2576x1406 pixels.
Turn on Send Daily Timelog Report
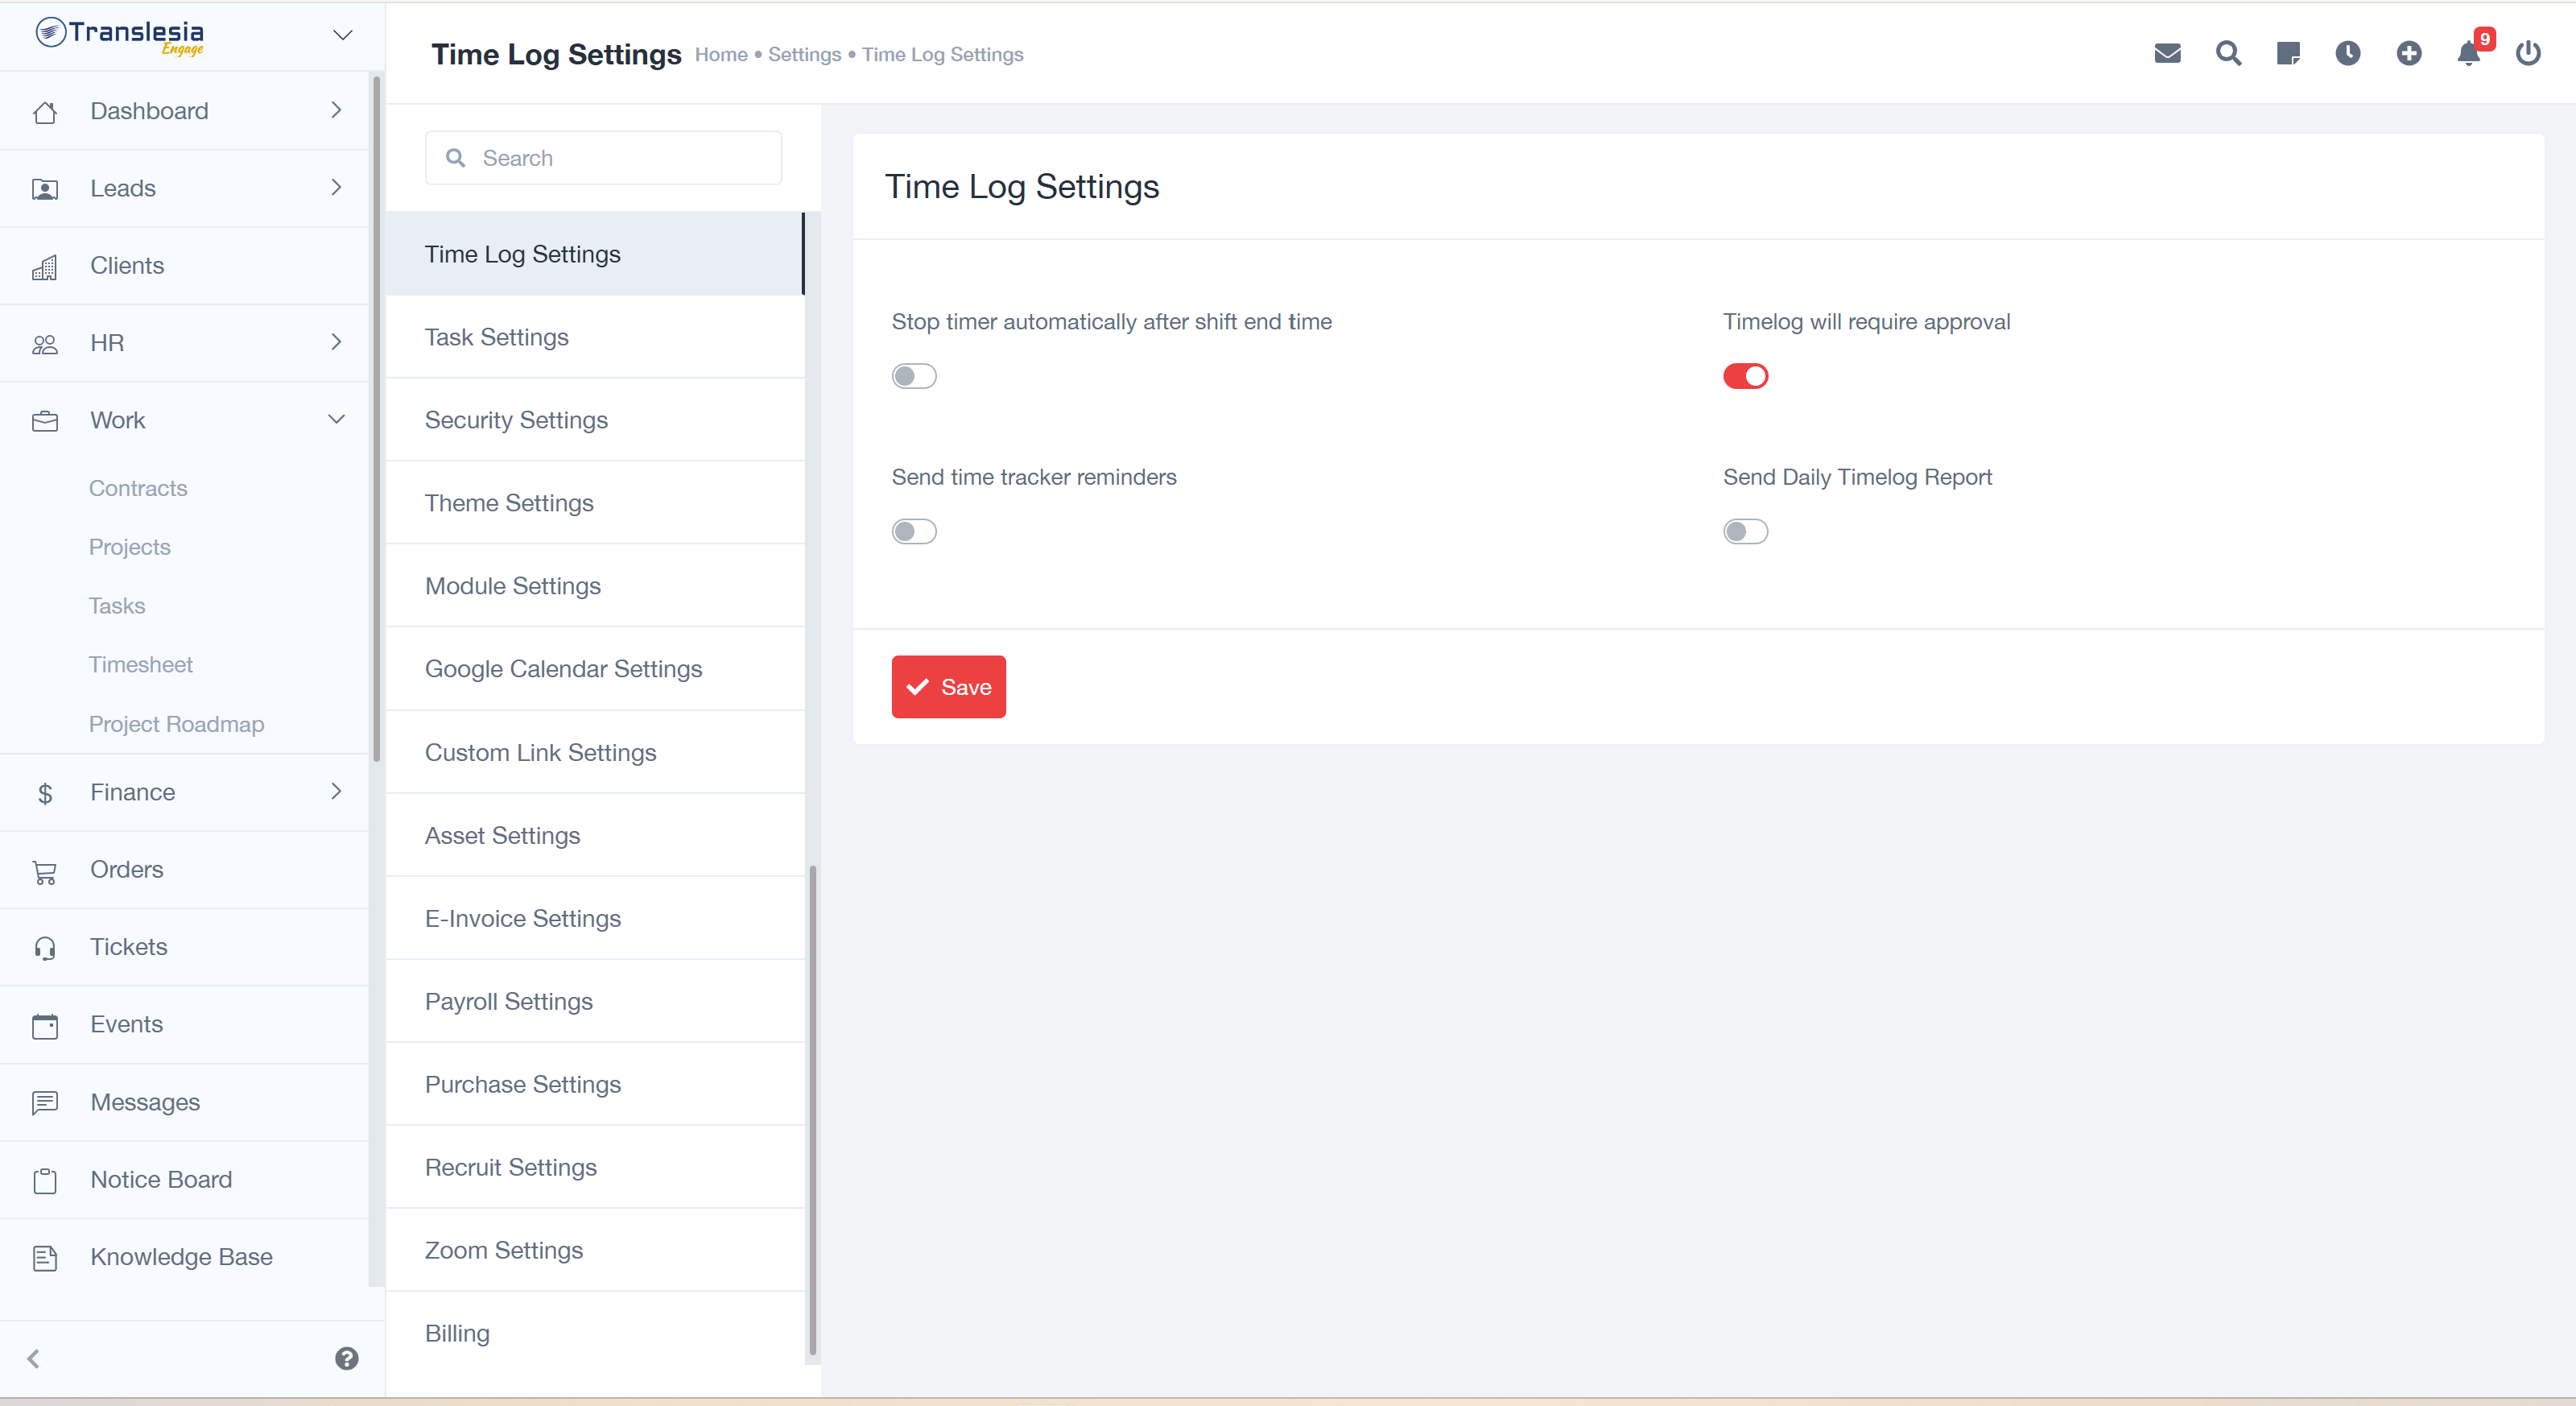coord(1745,531)
